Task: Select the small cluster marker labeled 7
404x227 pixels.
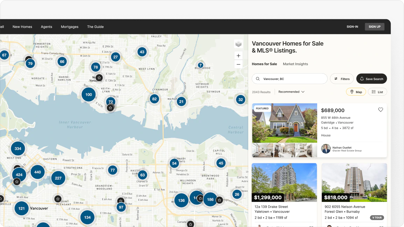Action: (201, 65)
